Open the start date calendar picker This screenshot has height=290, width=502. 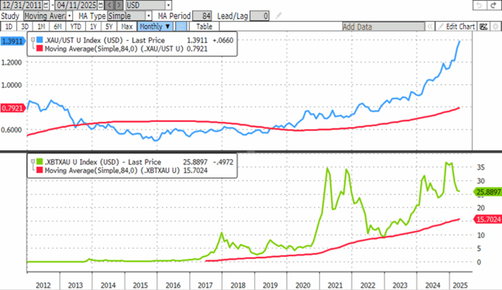point(46,5)
